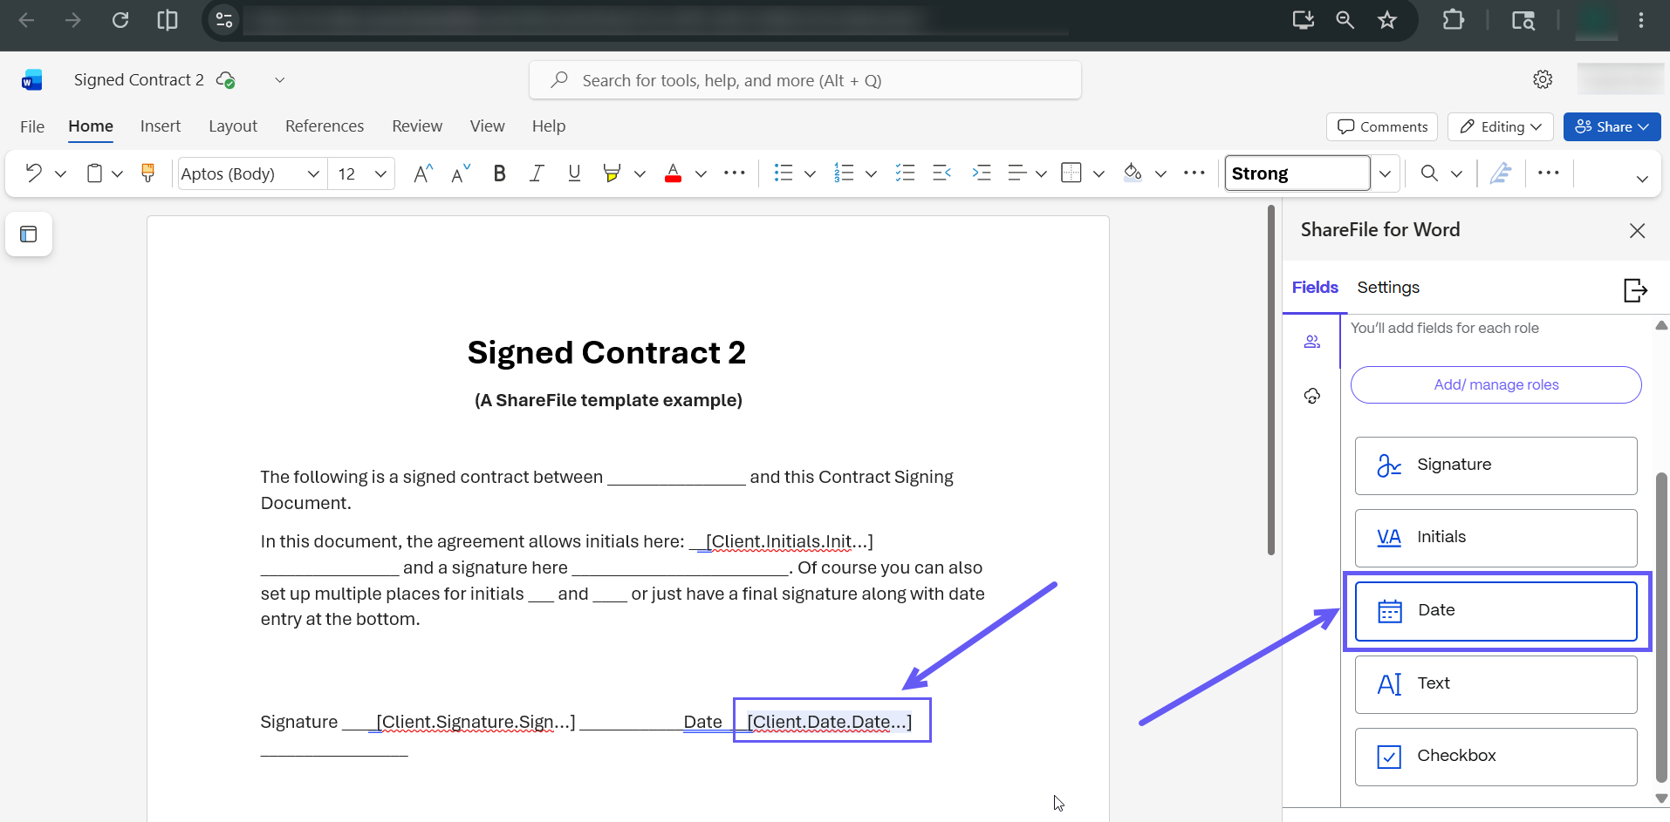
Task: Bookmark this page with the star
Action: [x=1387, y=19]
